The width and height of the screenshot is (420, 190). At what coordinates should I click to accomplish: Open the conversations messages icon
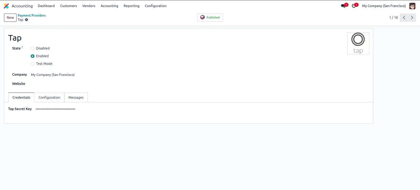click(x=343, y=6)
